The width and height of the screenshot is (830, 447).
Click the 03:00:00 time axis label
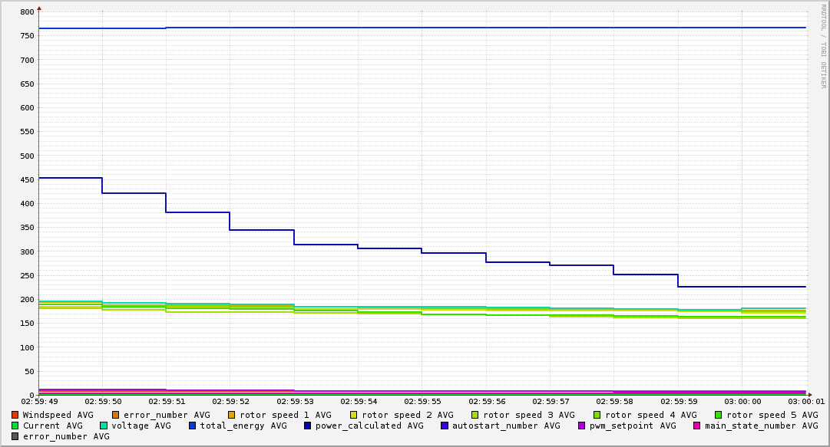coord(742,402)
